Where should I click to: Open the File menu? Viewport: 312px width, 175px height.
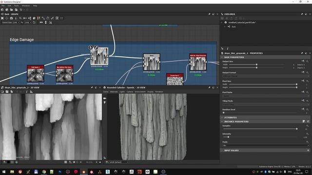click(x=3, y=6)
